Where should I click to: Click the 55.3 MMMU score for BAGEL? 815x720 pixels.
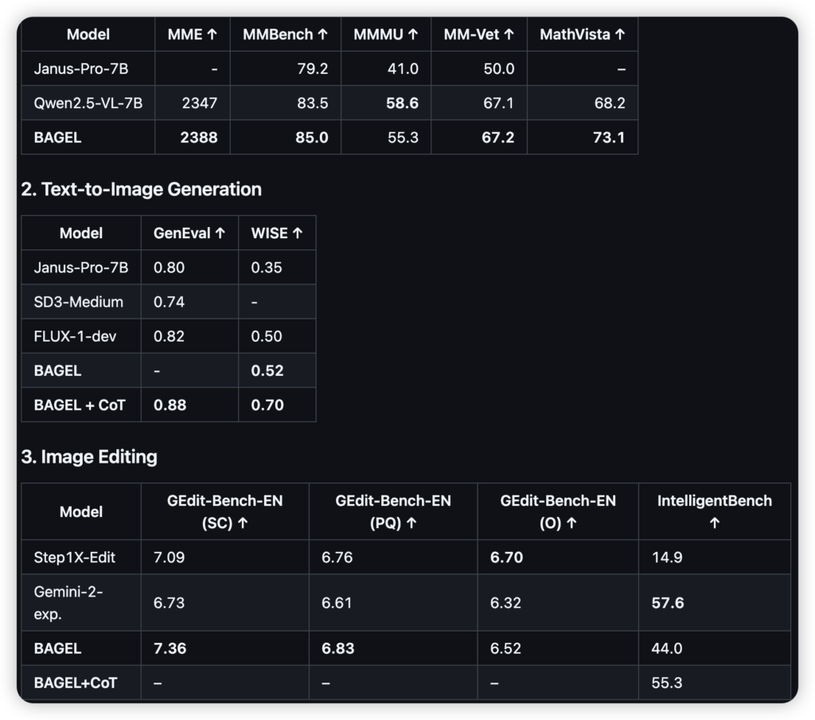pyautogui.click(x=403, y=137)
